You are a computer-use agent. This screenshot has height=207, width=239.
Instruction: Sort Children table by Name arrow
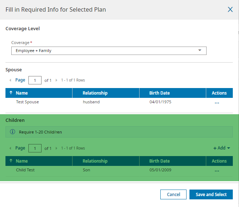click(x=11, y=161)
